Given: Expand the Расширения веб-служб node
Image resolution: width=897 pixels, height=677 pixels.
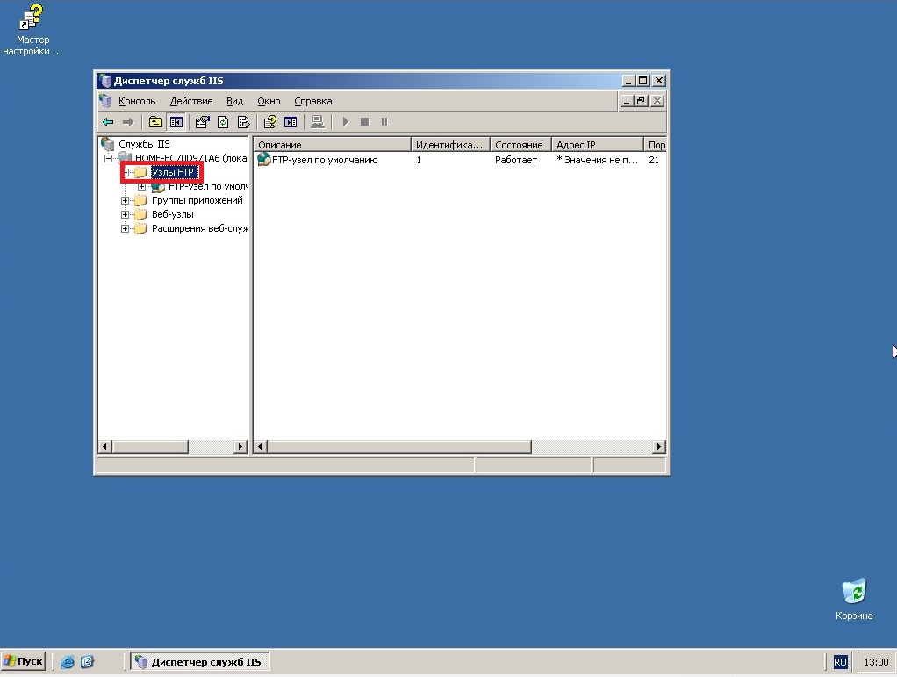Looking at the screenshot, I should pos(125,229).
